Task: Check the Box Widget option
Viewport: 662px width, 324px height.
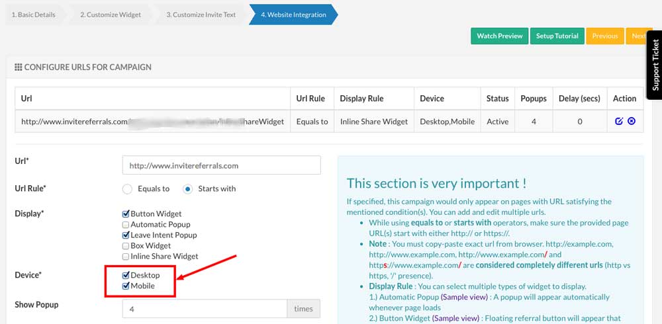Action: click(x=125, y=246)
